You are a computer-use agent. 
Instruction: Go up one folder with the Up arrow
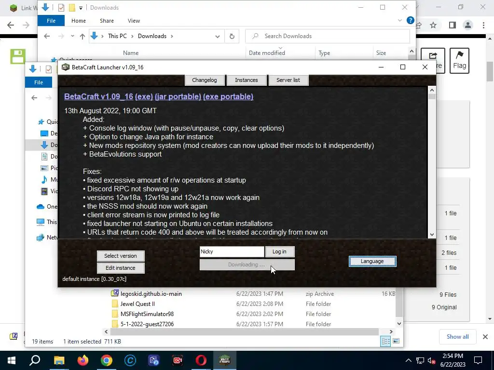click(82, 36)
